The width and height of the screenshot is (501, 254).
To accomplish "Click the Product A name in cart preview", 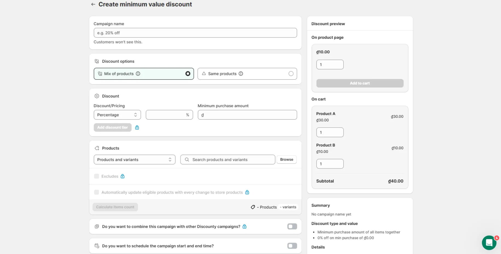I will (x=326, y=114).
